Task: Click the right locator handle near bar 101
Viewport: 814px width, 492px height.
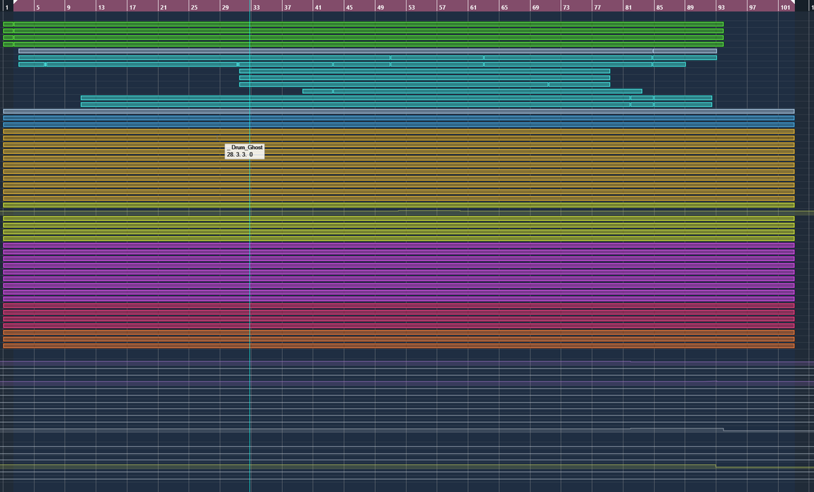Action: pos(794,3)
